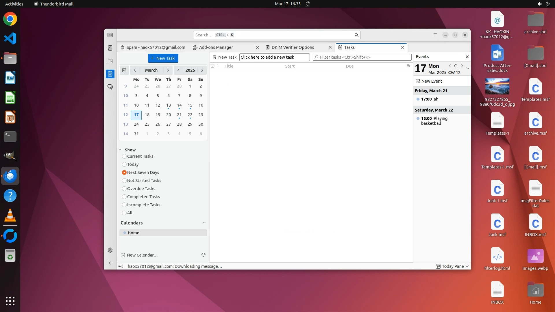
Task: Collapse the Calendars section
Action: [x=204, y=223]
